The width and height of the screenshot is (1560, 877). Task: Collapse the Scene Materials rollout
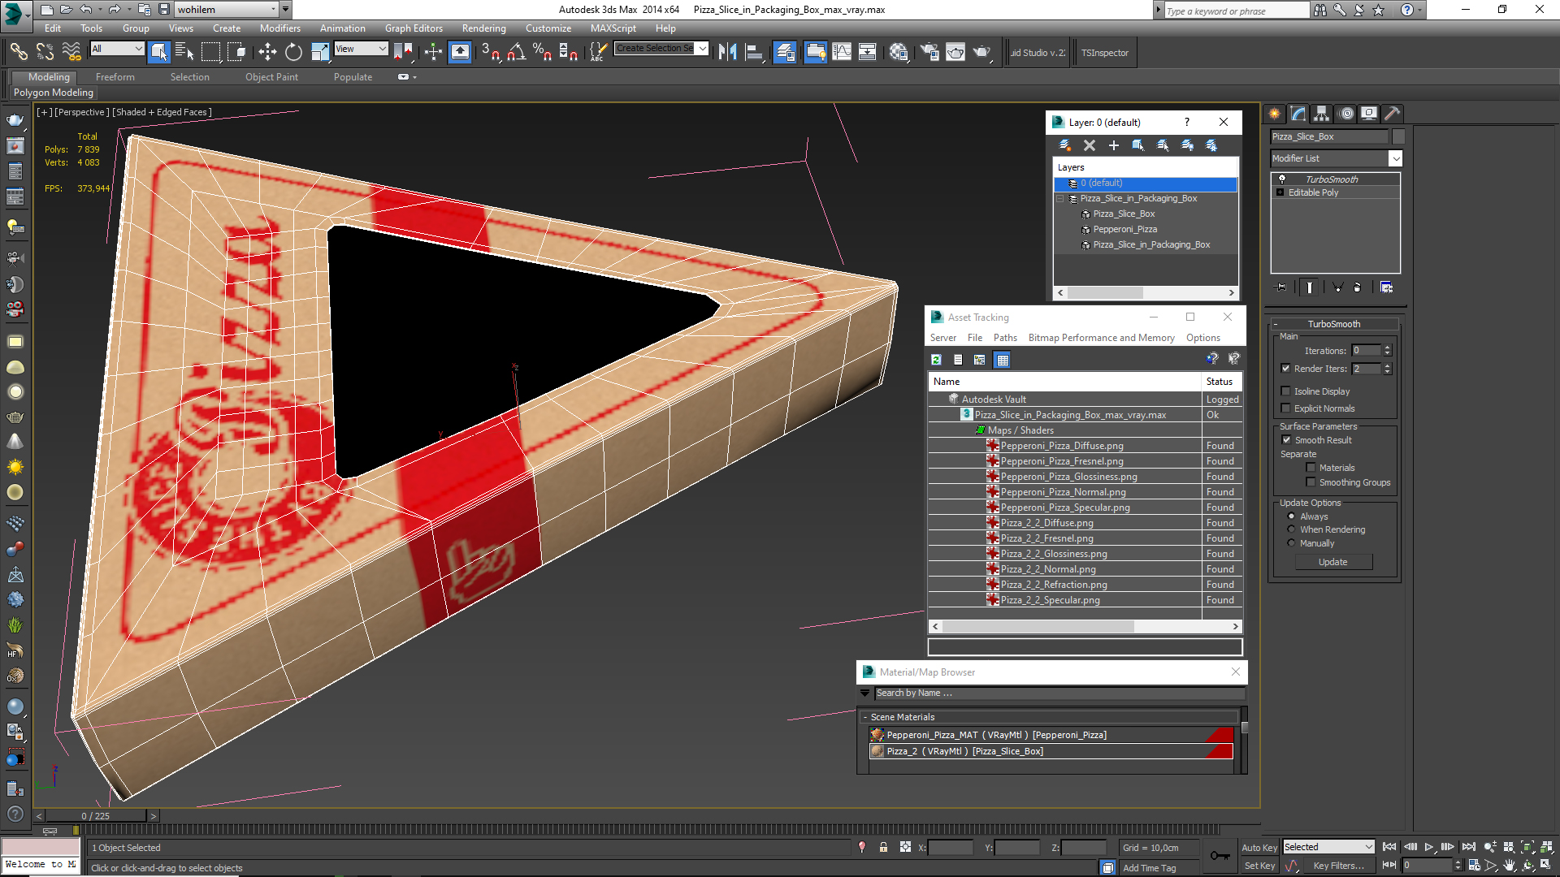pyautogui.click(x=865, y=718)
